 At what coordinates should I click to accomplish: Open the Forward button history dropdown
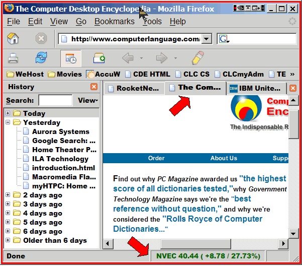175,58
